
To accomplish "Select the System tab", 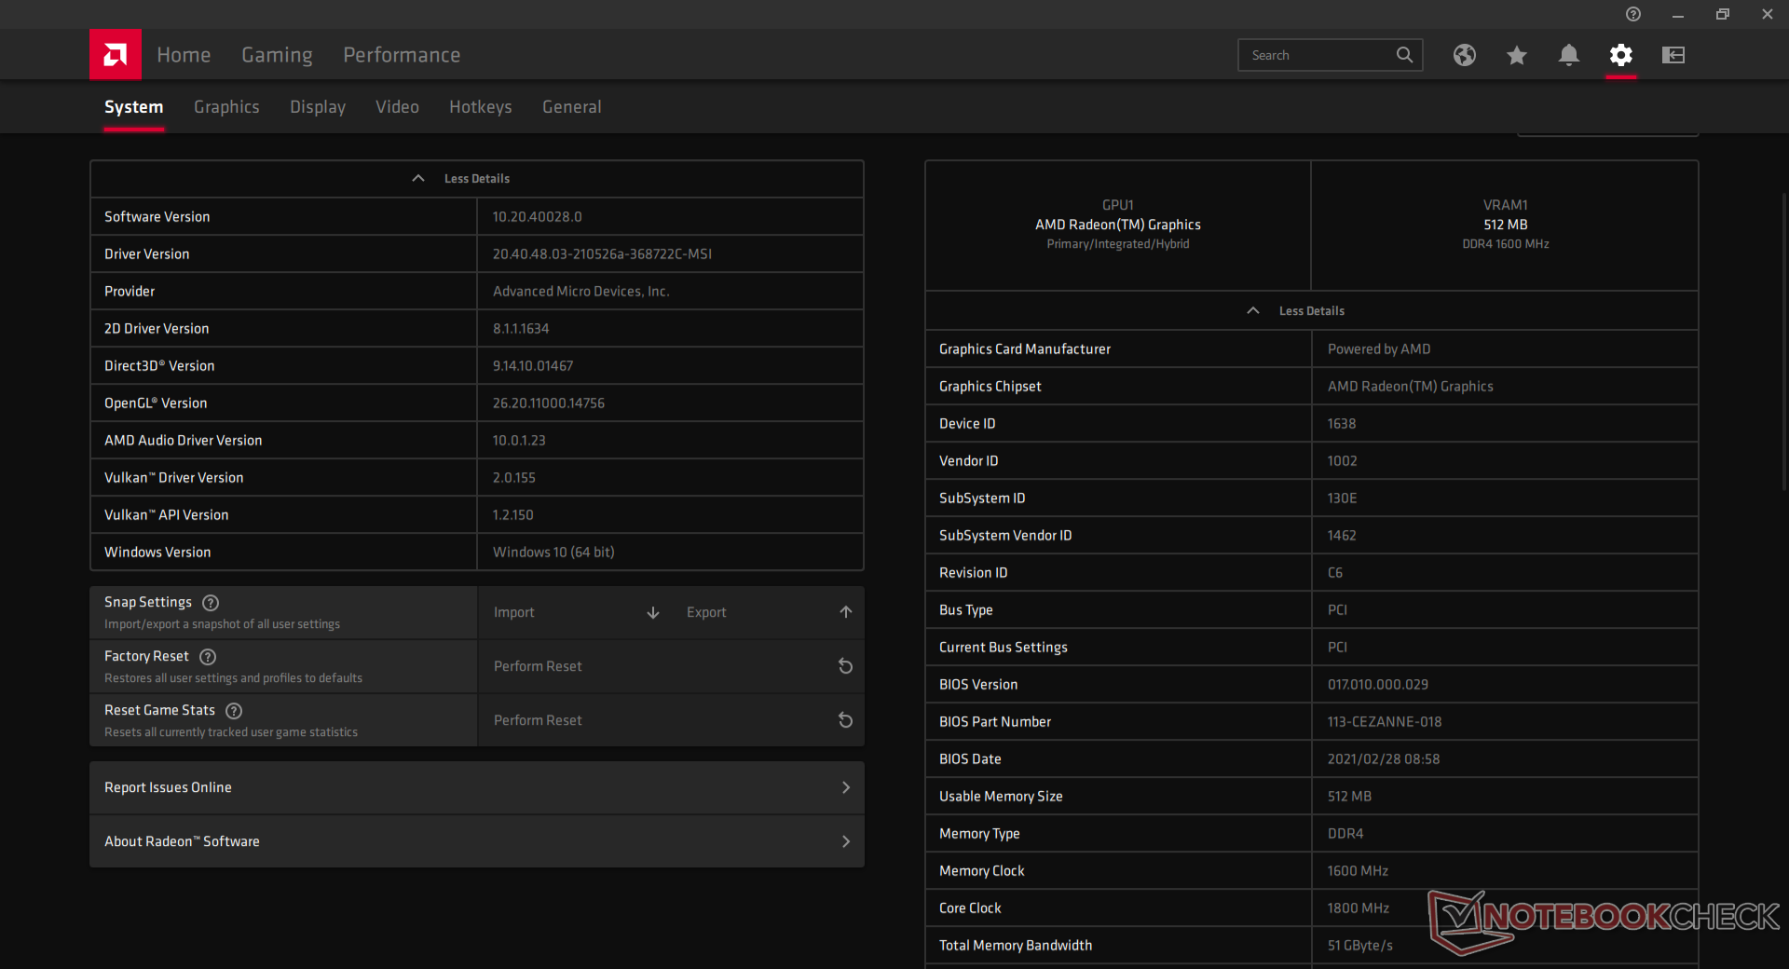I will pyautogui.click(x=133, y=107).
